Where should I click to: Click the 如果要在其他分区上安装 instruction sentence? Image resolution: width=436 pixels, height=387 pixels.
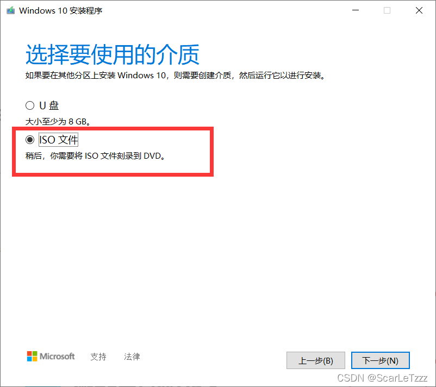[x=175, y=76]
